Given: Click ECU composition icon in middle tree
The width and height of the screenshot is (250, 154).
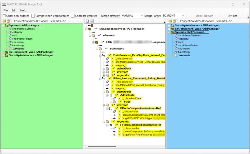Looking at the screenshot, I should tap(97, 42).
